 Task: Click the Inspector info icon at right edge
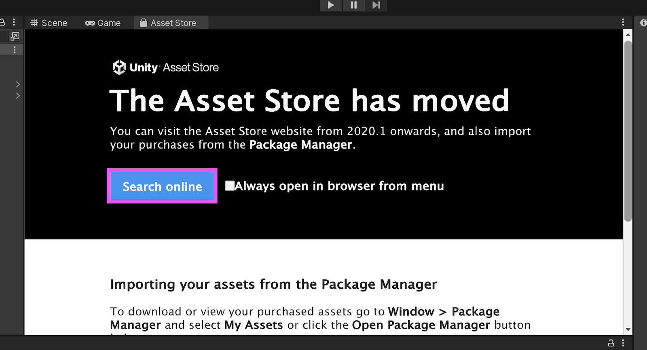[643, 23]
